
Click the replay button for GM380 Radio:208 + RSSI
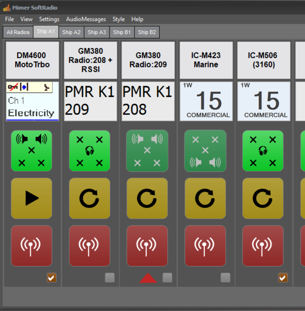[90, 198]
